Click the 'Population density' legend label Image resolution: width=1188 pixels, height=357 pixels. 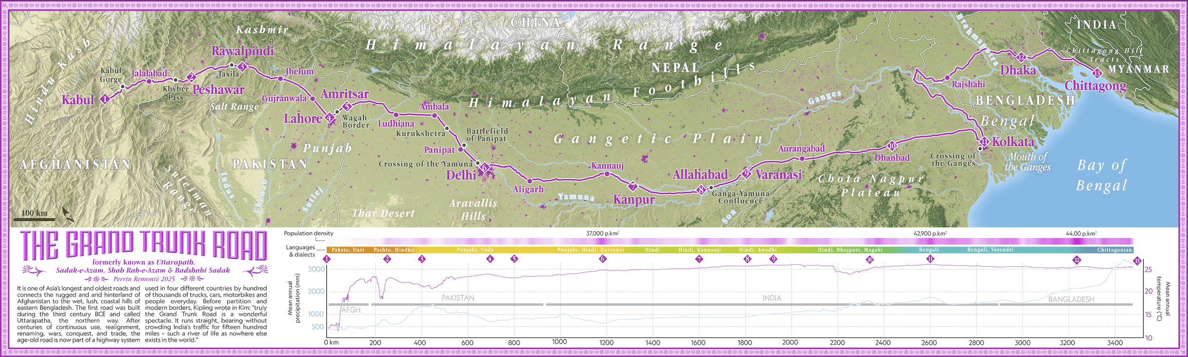point(309,233)
